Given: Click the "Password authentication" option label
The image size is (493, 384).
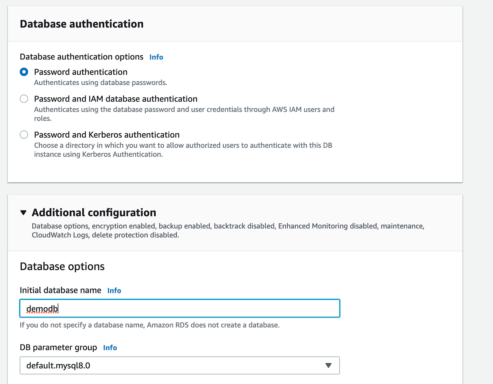Looking at the screenshot, I should coord(81,72).
